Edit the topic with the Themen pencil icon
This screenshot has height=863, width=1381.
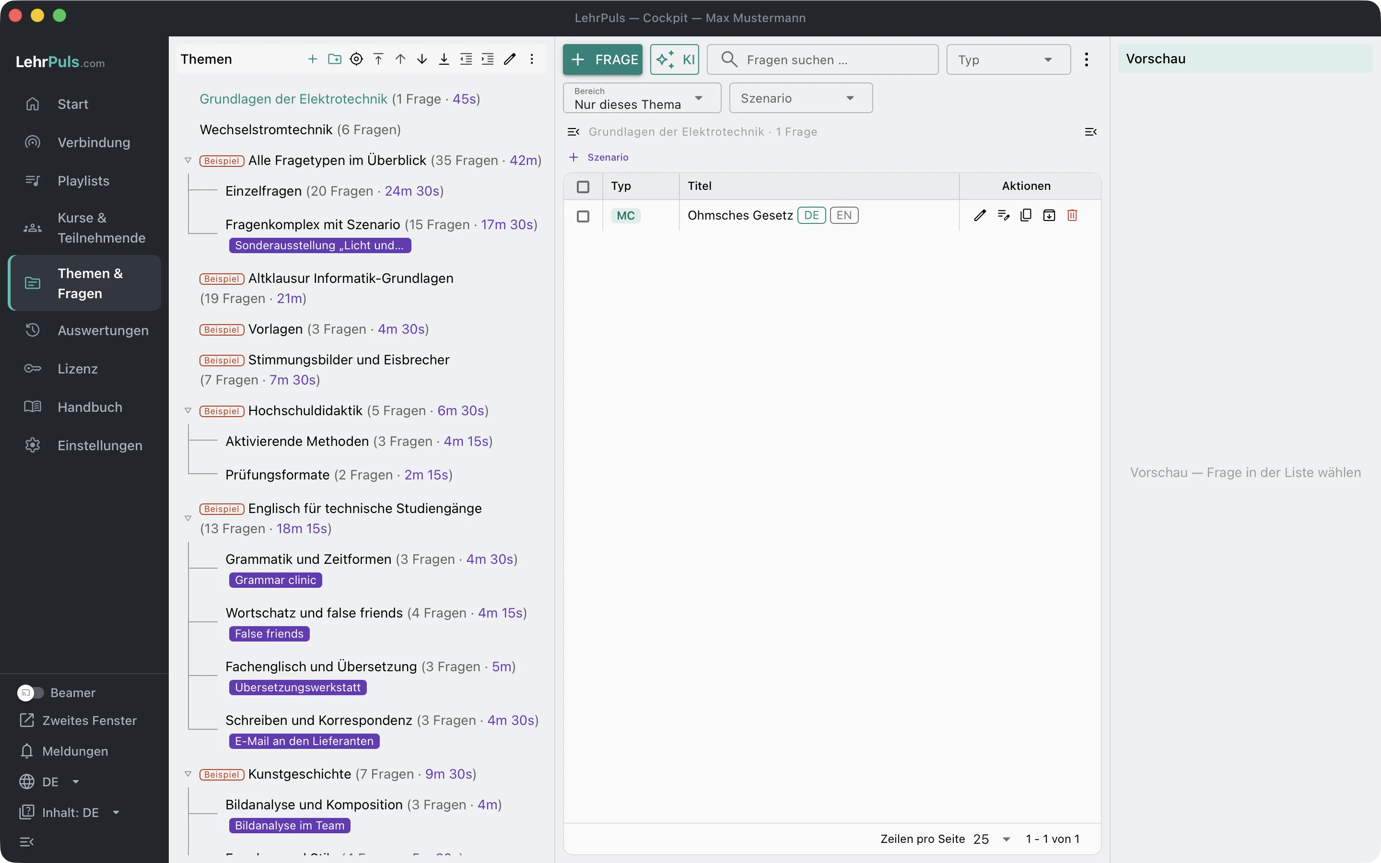[x=510, y=59]
